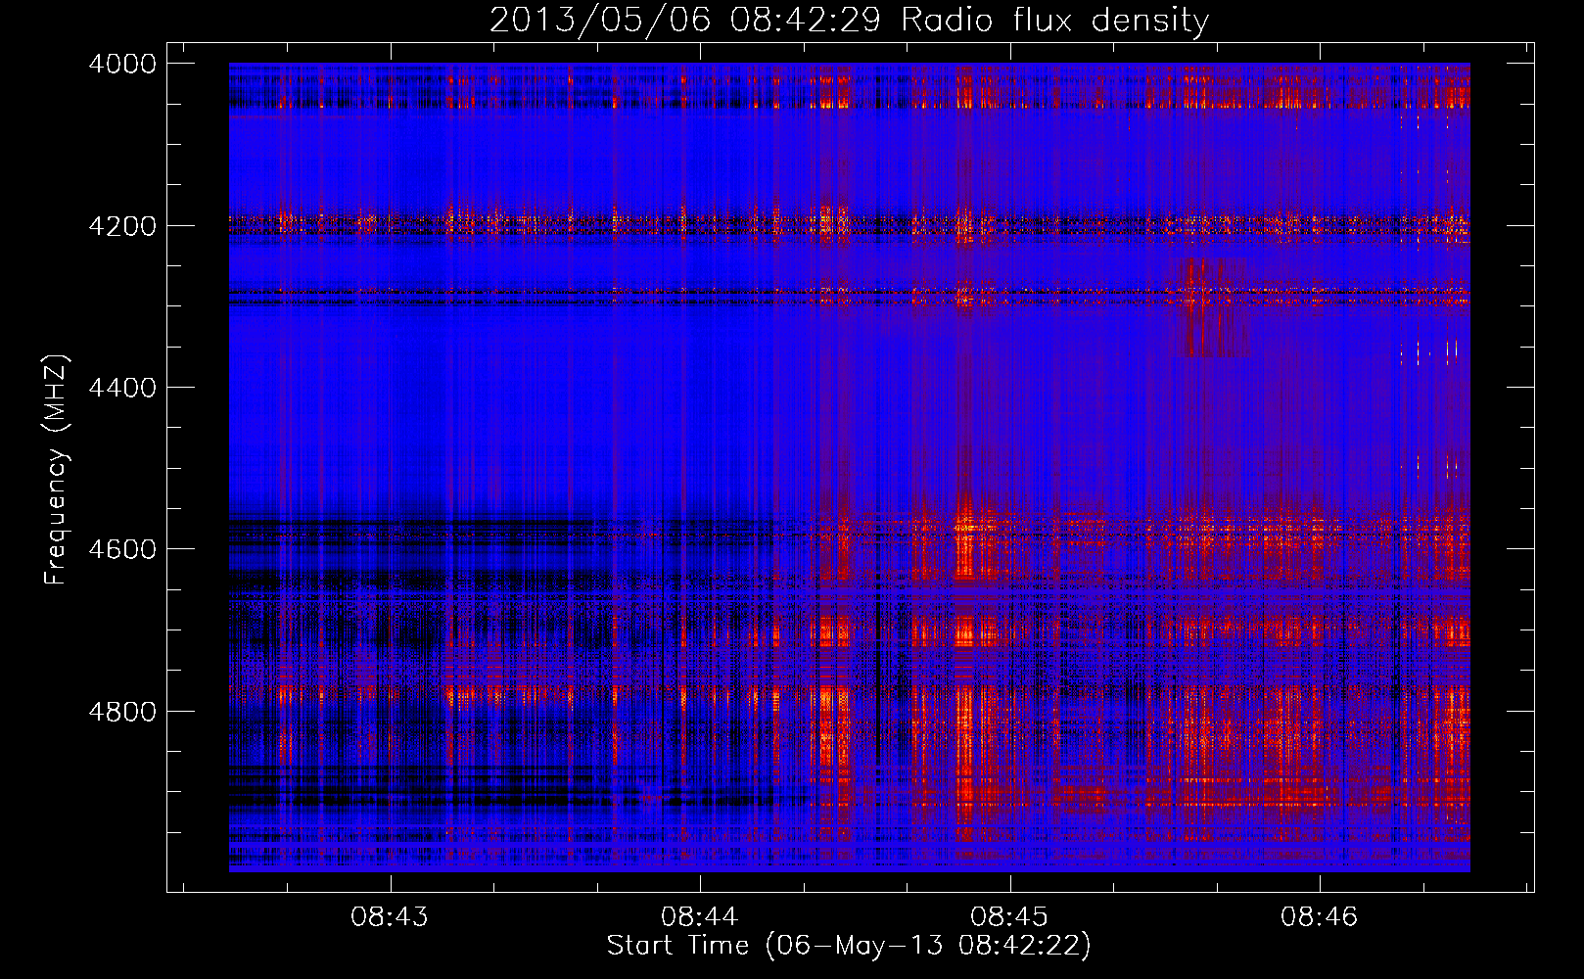Click the 08:42:29 timestamp in the title

pyautogui.click(x=805, y=21)
